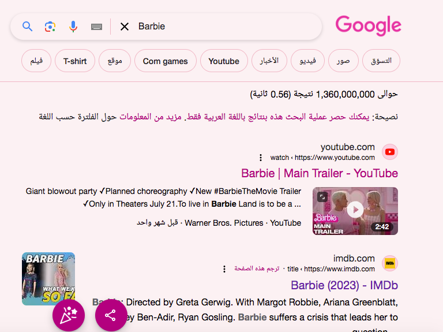Select the موقع filter chip
Image resolution: width=443 pixels, height=332 pixels.
pyautogui.click(x=115, y=61)
